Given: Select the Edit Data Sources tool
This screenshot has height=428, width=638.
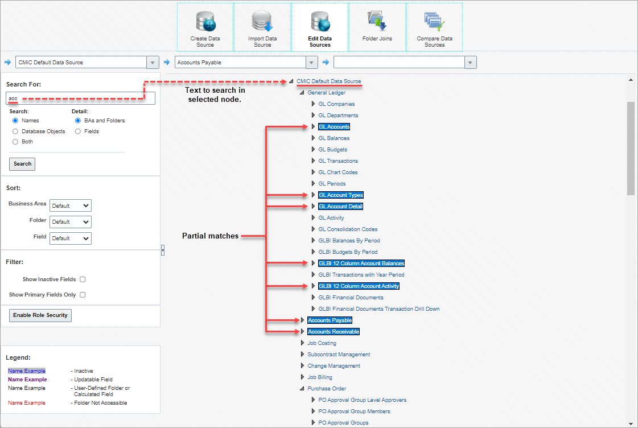Looking at the screenshot, I should coord(320,27).
